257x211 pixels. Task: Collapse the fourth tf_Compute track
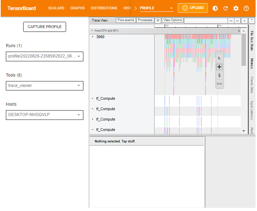[x=93, y=130]
